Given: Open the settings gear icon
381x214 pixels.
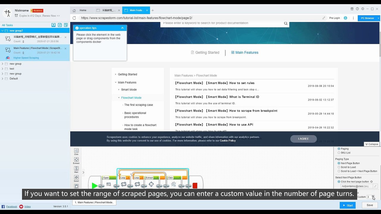Looking at the screenshot, I should point(363,9).
